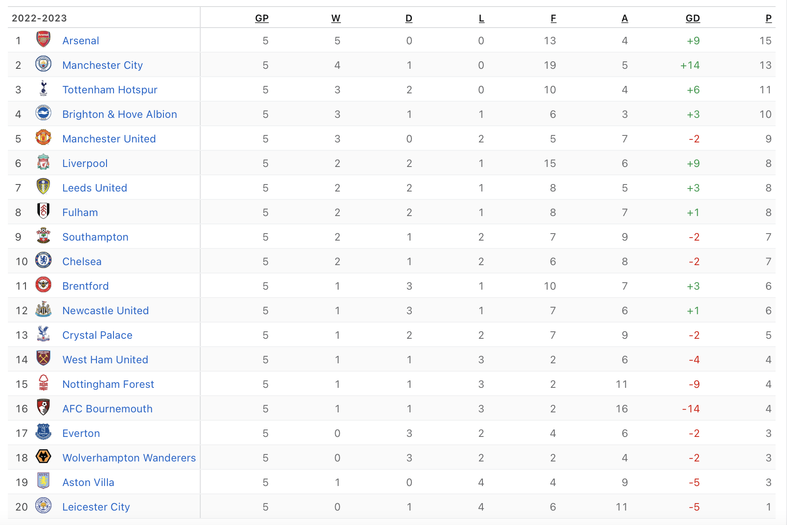
Task: Sort standings by P points header
Action: [768, 18]
